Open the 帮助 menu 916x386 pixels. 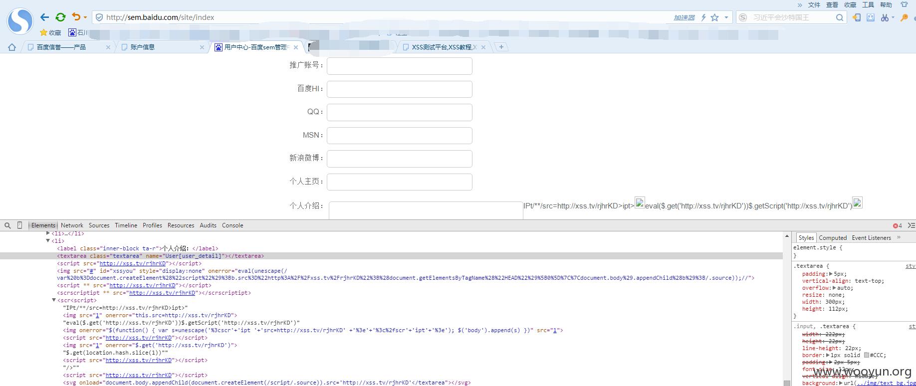pos(886,5)
